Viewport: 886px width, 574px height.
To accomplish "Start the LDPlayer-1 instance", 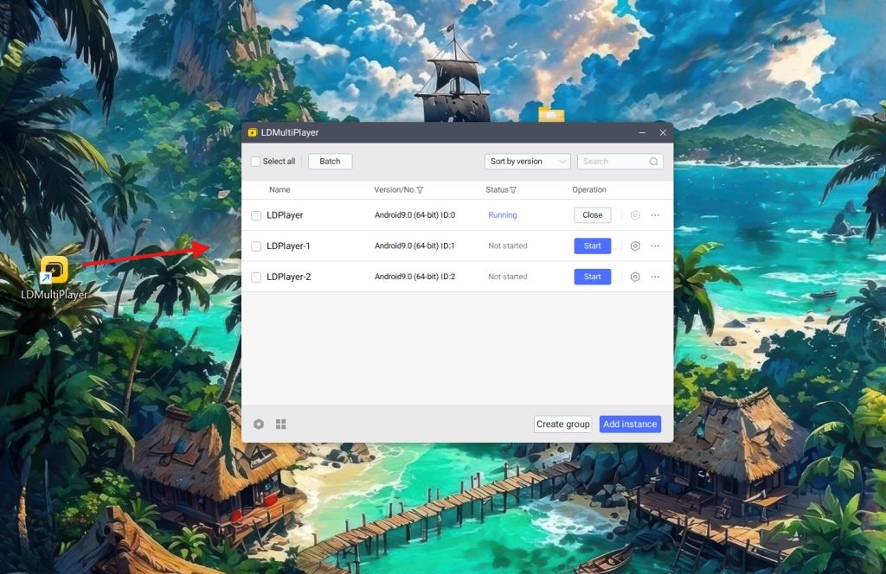I will click(x=592, y=246).
